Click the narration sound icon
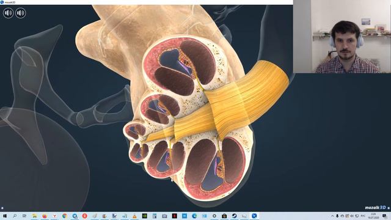The height and width of the screenshot is (220, 391). 20,13
